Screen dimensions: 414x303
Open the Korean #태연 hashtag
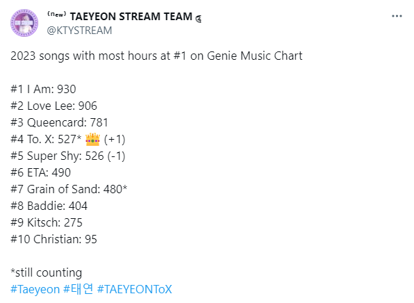(x=78, y=289)
